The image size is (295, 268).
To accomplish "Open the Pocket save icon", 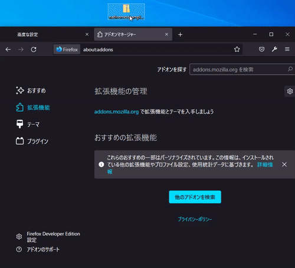I will [261, 49].
